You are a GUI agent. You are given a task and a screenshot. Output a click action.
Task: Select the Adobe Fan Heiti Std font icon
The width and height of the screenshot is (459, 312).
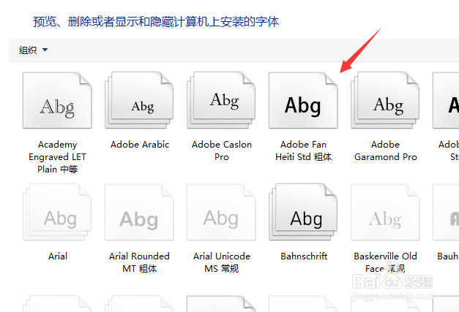point(303,101)
